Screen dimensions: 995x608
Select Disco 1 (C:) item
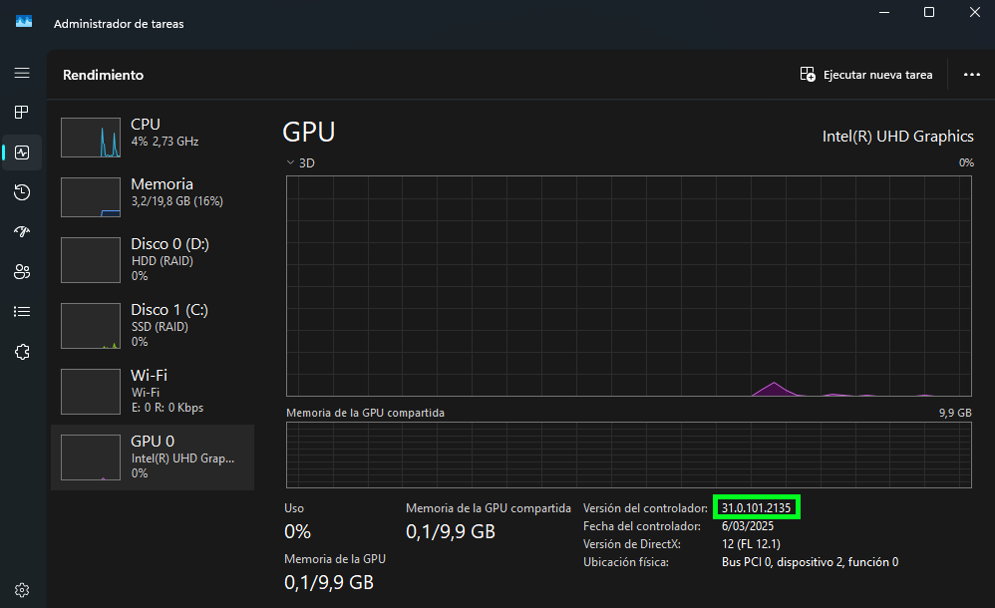[x=153, y=325]
